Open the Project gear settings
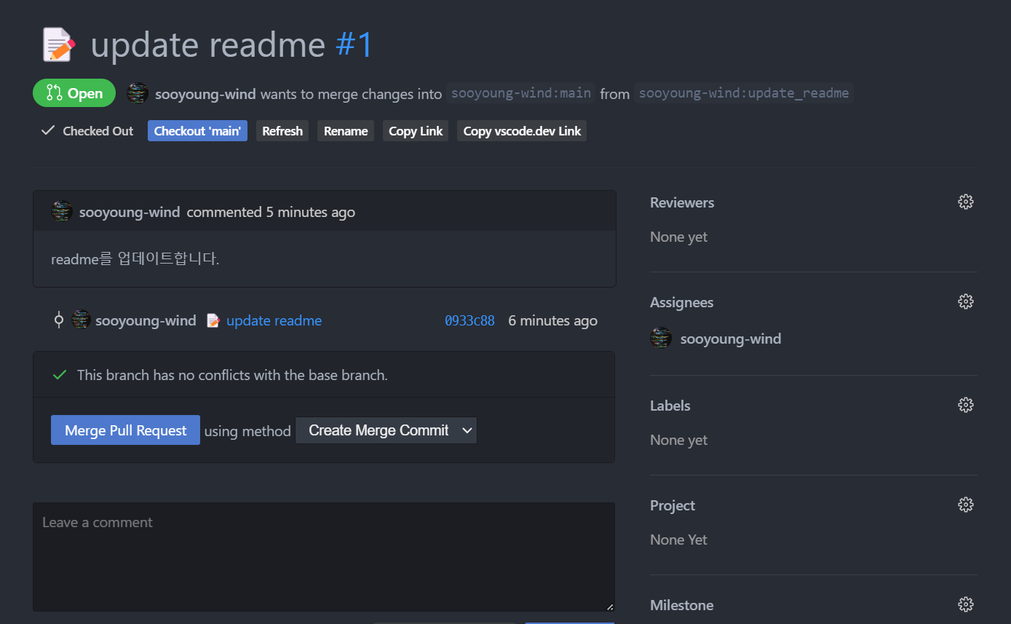 (965, 505)
